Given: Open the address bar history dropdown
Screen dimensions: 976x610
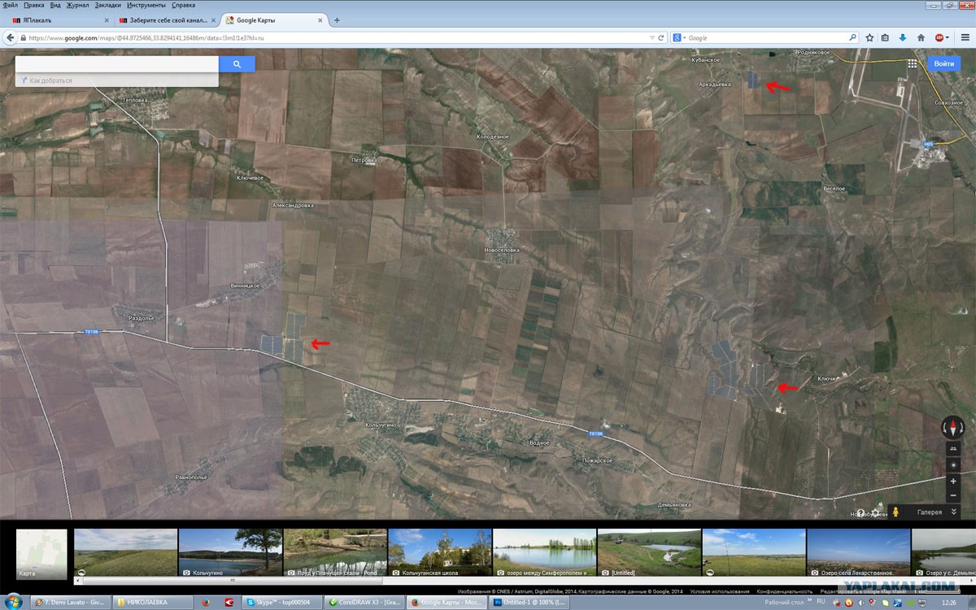Looking at the screenshot, I should (651, 37).
